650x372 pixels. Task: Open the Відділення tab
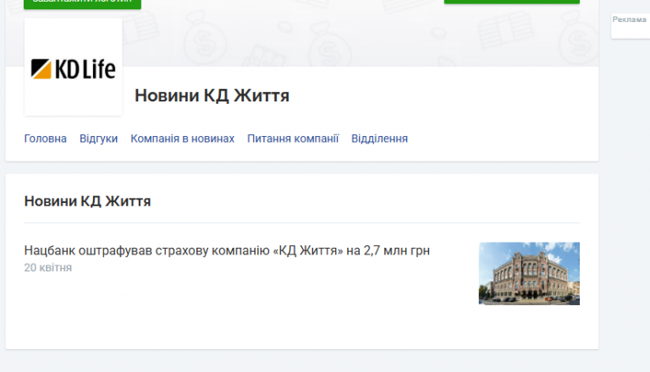pyautogui.click(x=380, y=139)
